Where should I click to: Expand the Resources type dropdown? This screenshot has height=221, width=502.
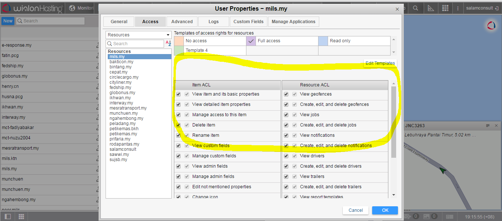pyautogui.click(x=138, y=35)
